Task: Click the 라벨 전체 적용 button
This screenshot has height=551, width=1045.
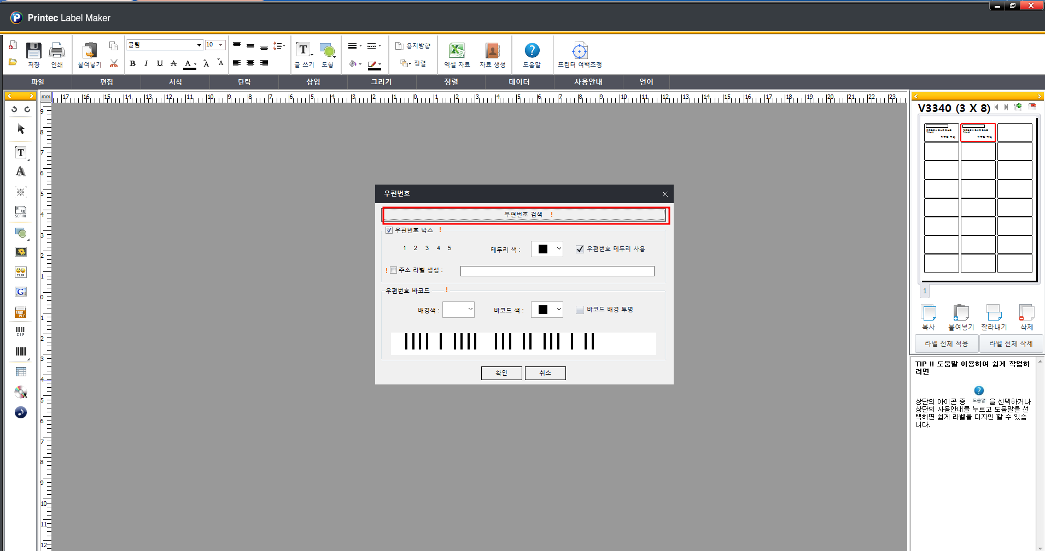Action: pos(946,343)
